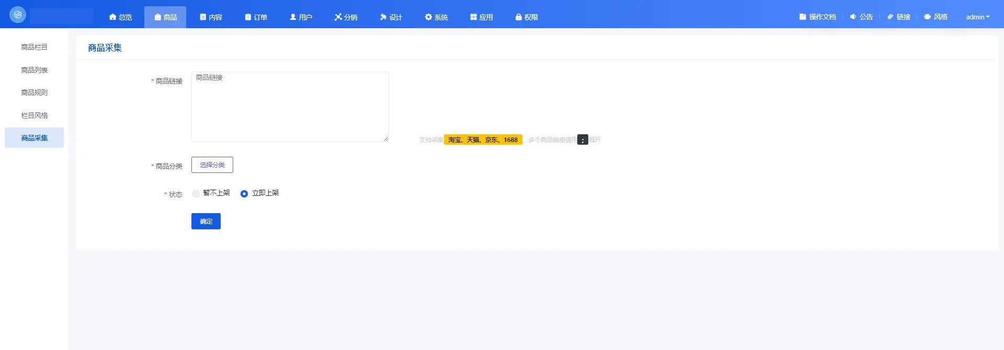
Task: Open the 选择分类 category selector
Action: [x=212, y=165]
